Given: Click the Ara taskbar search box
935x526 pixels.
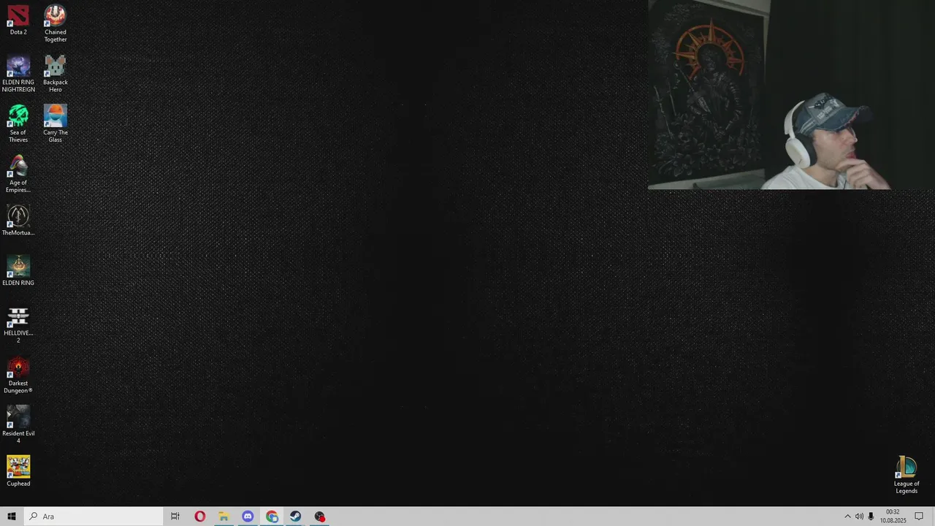Looking at the screenshot, I should [93, 517].
